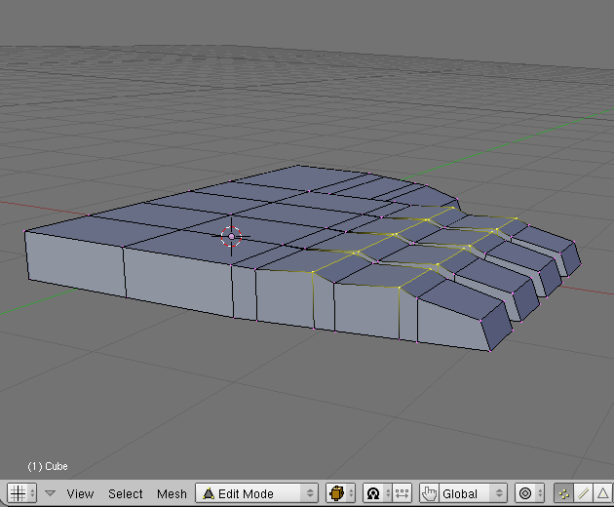Open the Select menu
The image size is (614, 507).
126,493
